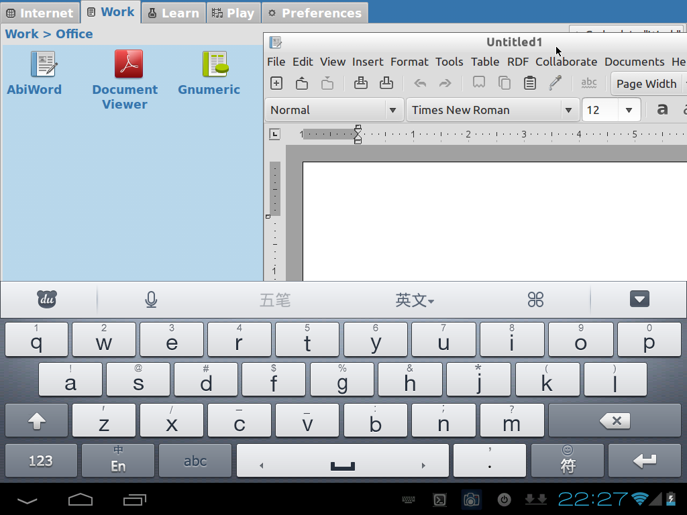The height and width of the screenshot is (515, 687).
Task: Click the 'Work > Office' breadcrumb
Action: pyautogui.click(x=49, y=34)
